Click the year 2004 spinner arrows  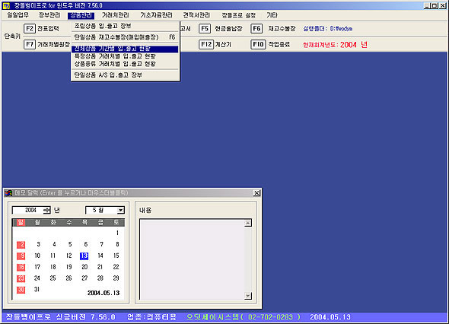pos(46,211)
